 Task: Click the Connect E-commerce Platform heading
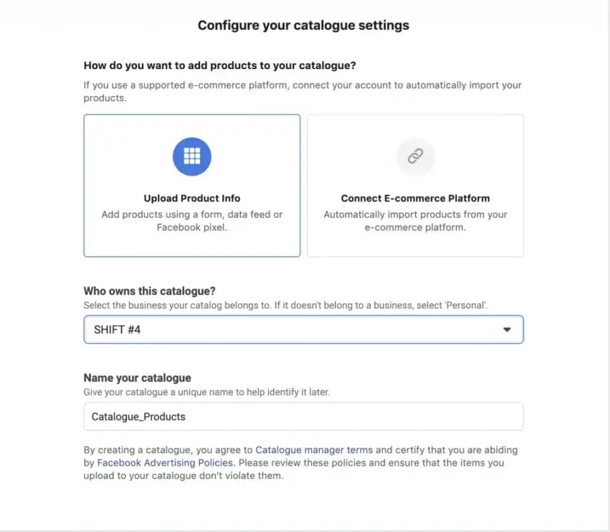pyautogui.click(x=415, y=198)
